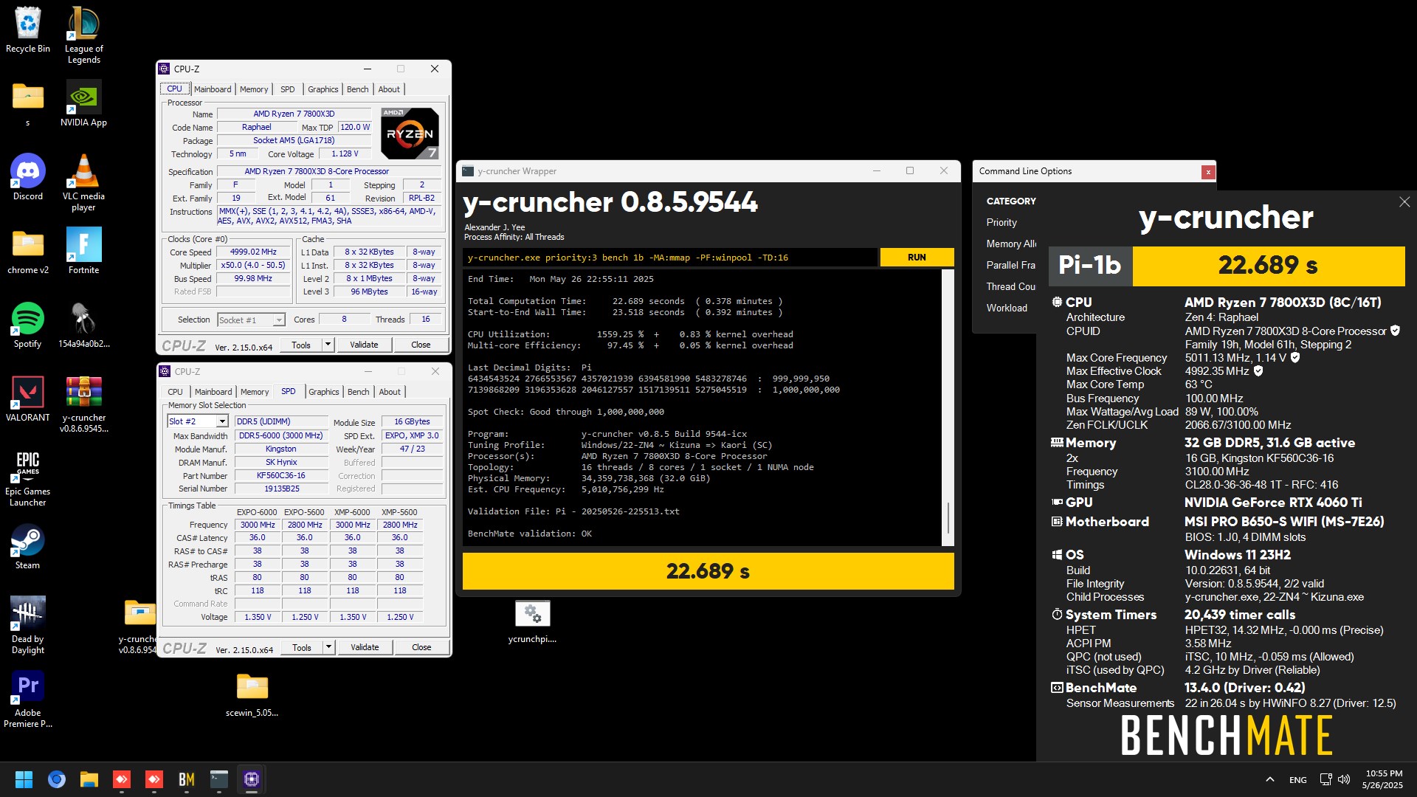This screenshot has height=797, width=1417.
Task: Open the volume control in system tray
Action: (x=1344, y=779)
